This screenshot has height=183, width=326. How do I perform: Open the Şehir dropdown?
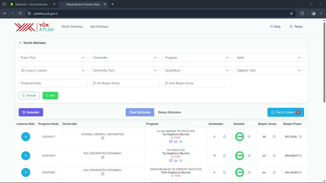point(269,58)
